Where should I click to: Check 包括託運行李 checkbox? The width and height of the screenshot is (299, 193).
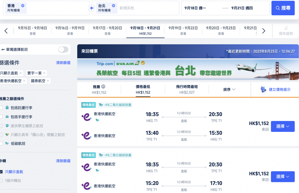(x=1, y=108)
